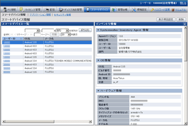This screenshot has height=126, width=188.
Task: Click the 閉じる link at top right
Action: coord(183,3)
